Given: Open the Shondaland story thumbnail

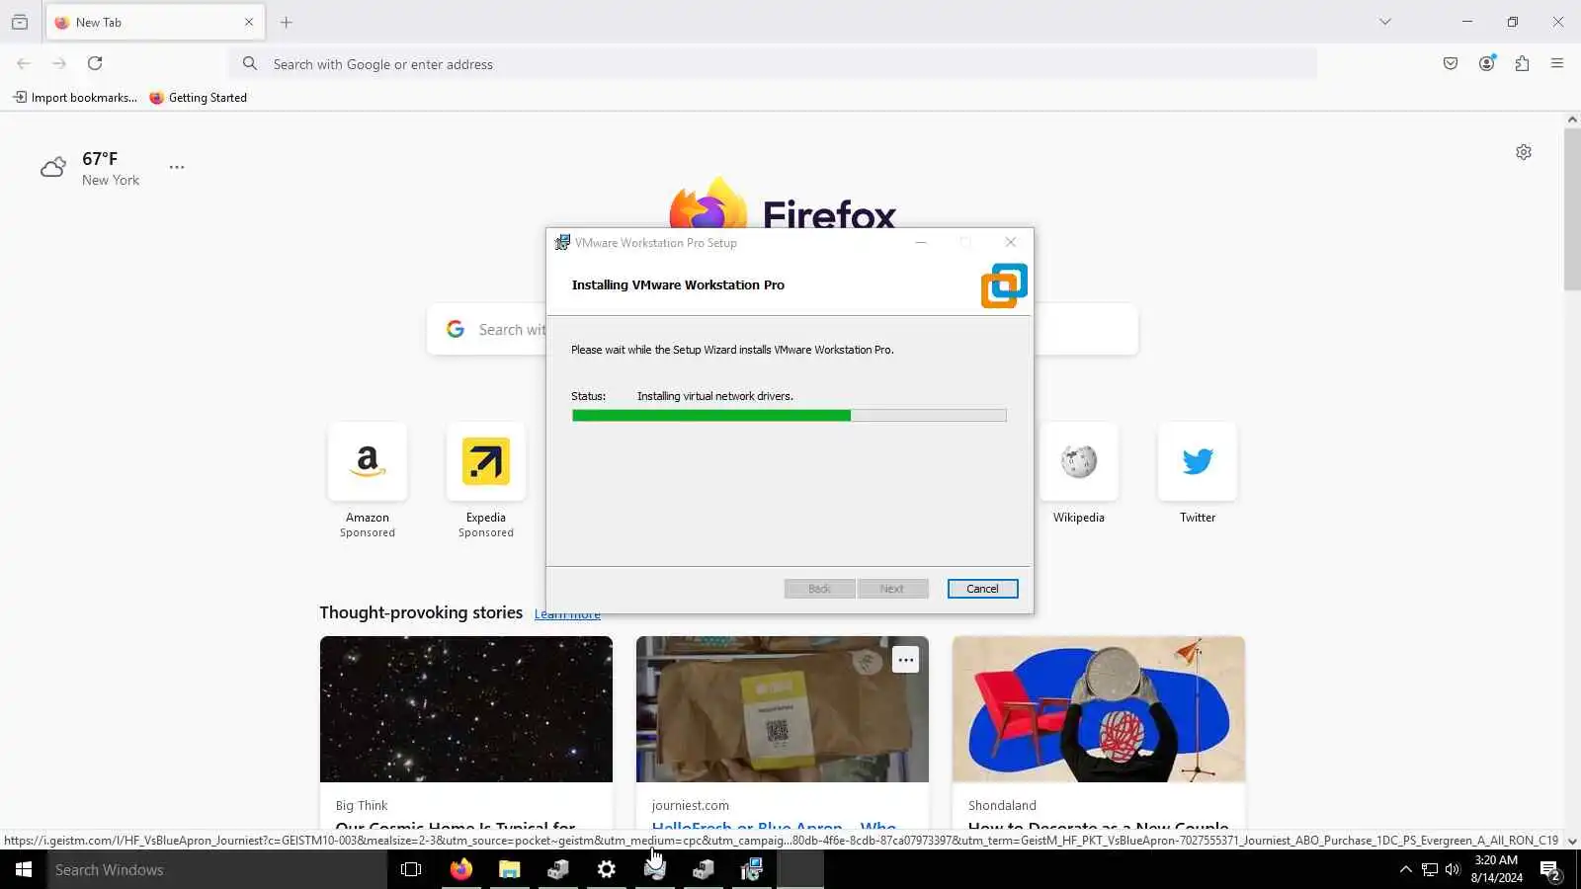Looking at the screenshot, I should tap(1099, 709).
